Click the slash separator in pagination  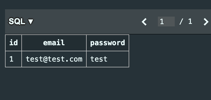181,21
